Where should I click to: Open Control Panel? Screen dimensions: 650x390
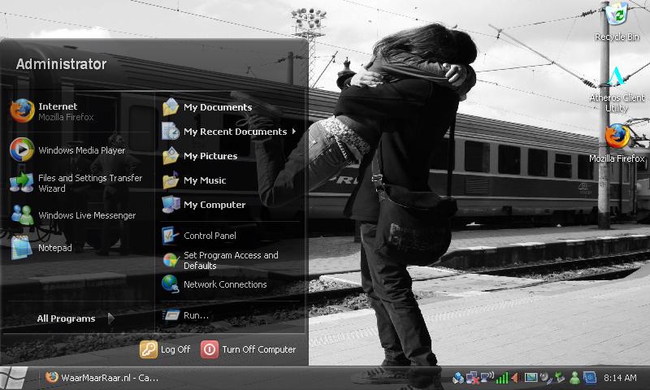[x=209, y=236]
